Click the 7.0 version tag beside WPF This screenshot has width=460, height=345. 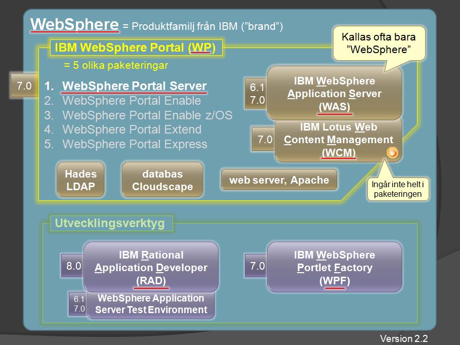click(x=257, y=266)
